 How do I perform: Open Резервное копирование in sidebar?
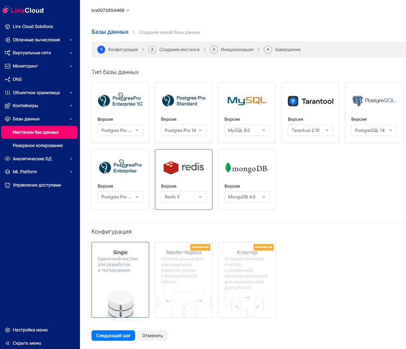[x=38, y=146]
